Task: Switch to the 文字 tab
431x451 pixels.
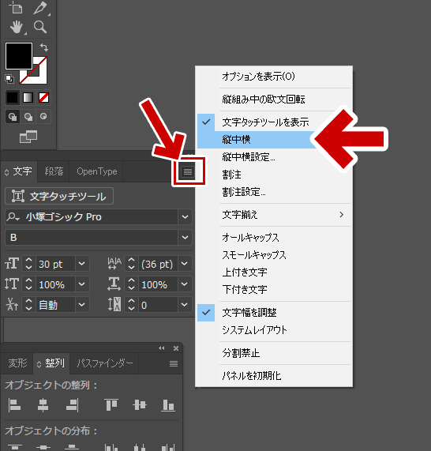Action: tap(19, 171)
